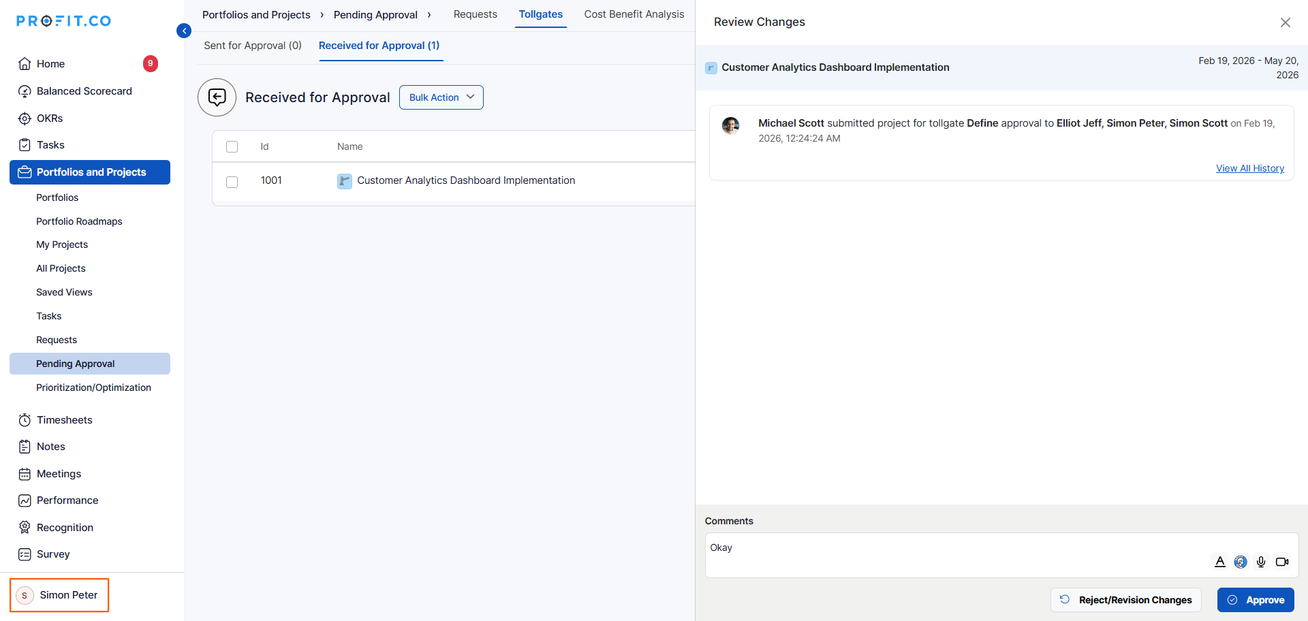This screenshot has height=621, width=1308.
Task: Click the View All History link
Action: pos(1249,168)
